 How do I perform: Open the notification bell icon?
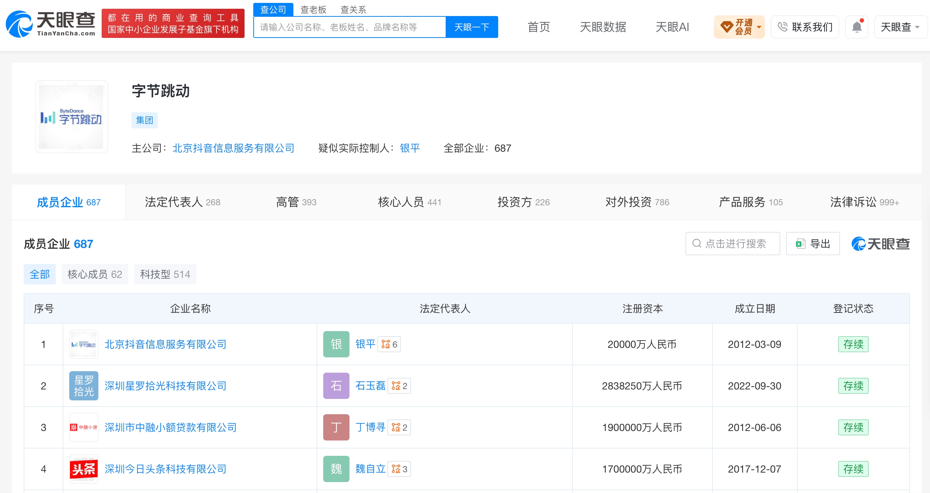[x=857, y=27]
